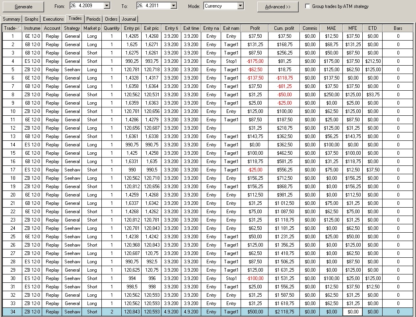
Task: Click the Bars column header
Action: coord(398,28)
